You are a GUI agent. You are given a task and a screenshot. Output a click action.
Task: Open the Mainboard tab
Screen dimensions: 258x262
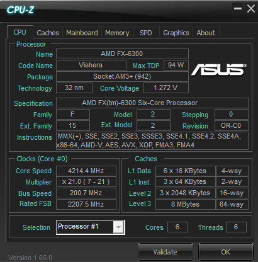[82, 33]
